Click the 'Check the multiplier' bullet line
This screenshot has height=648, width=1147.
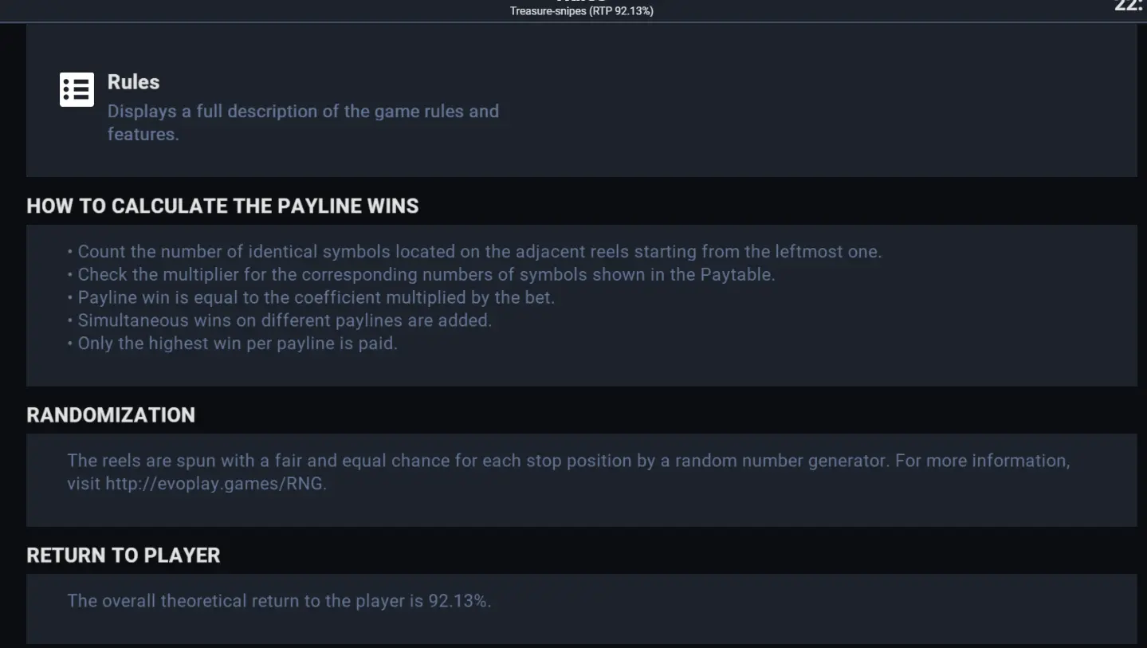coord(422,275)
